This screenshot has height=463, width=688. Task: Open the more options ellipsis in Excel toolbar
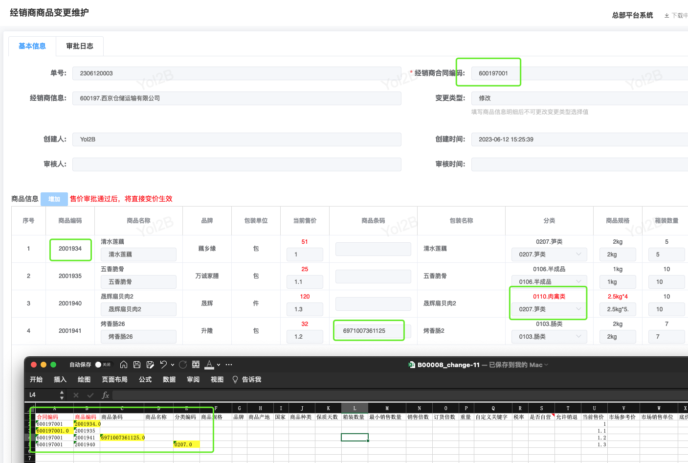pos(229,365)
